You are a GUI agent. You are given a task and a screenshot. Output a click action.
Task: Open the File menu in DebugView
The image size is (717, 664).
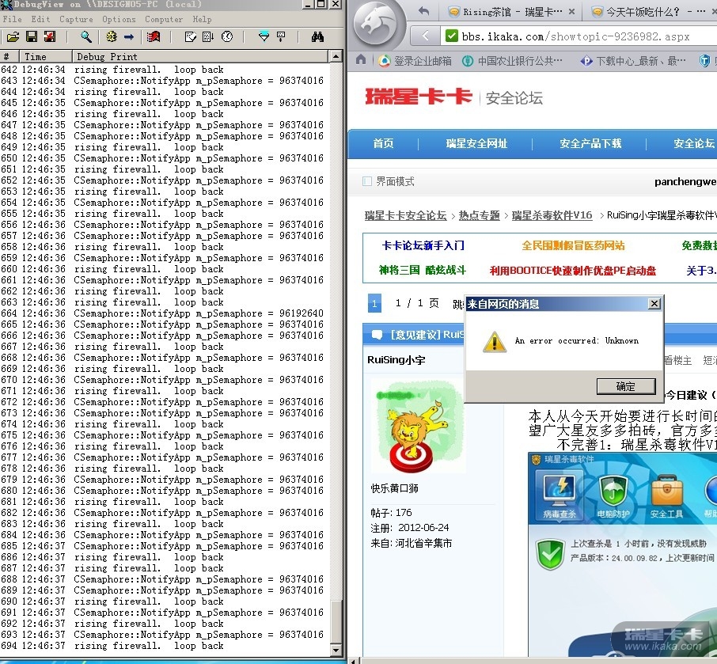pos(13,19)
